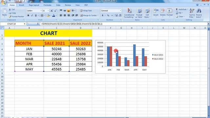
Task: Activate the Format Painter brush
Action: click(x=10, y=17)
